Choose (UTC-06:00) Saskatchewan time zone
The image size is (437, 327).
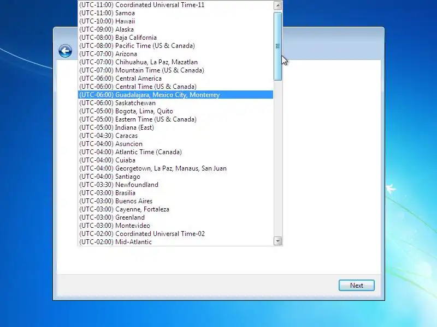[x=175, y=103]
